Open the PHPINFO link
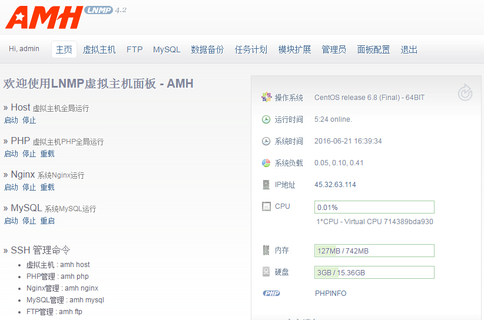The height and width of the screenshot is (320, 484). click(330, 293)
